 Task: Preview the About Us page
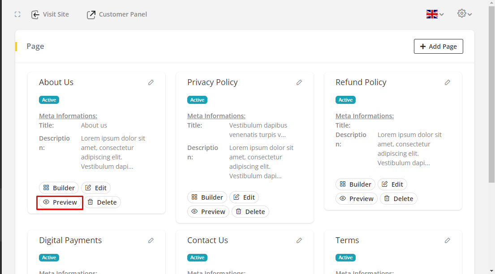pos(60,202)
